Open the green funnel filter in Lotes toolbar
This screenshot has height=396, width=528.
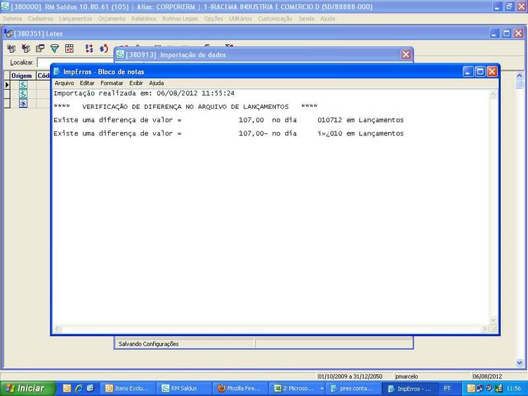click(x=55, y=49)
